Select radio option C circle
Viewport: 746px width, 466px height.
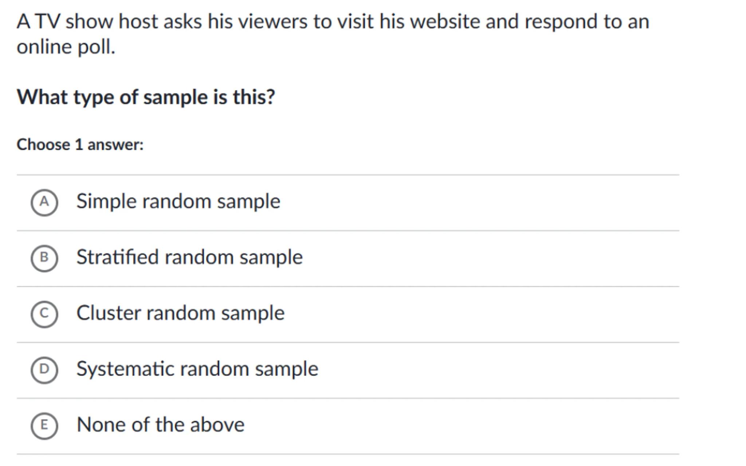[x=44, y=314]
